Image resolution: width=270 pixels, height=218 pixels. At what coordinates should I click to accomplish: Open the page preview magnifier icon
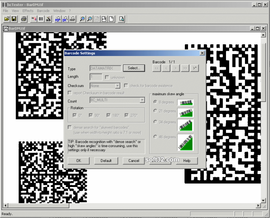pyautogui.click(x=121, y=19)
